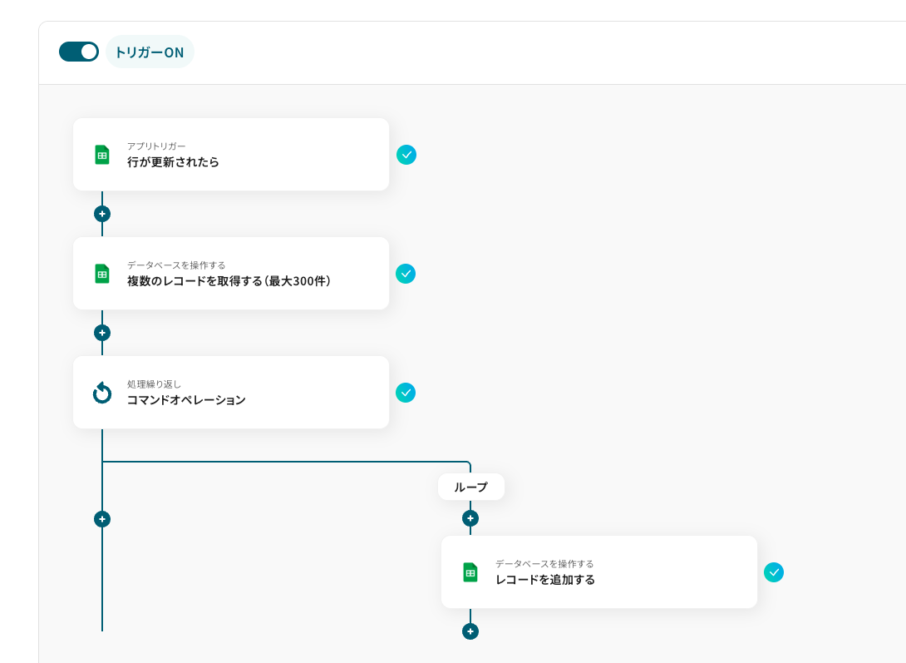Viewport: 906px width, 663px height.
Task: Click データベースを操作する caption above レコードを追加する
Action: pos(544,563)
